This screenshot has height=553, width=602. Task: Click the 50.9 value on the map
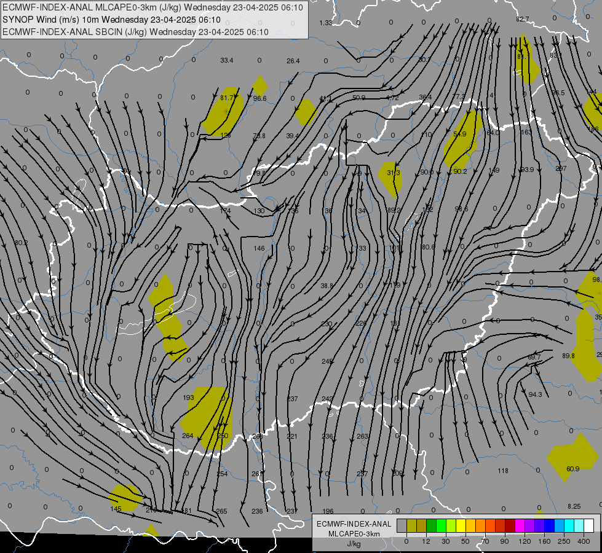[x=358, y=98]
